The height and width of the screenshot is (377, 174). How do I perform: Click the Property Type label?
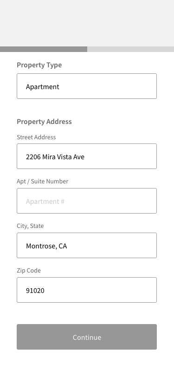39,65
